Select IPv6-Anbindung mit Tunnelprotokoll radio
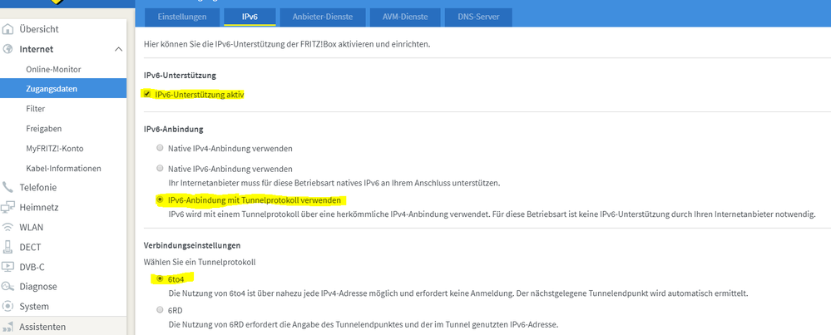This screenshot has width=831, height=335. tap(160, 200)
